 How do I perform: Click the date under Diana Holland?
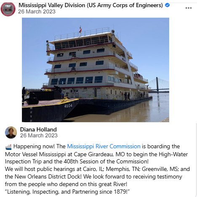[x=39, y=136]
